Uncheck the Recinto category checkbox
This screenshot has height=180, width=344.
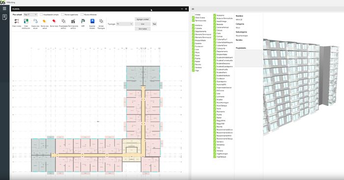coord(193,64)
